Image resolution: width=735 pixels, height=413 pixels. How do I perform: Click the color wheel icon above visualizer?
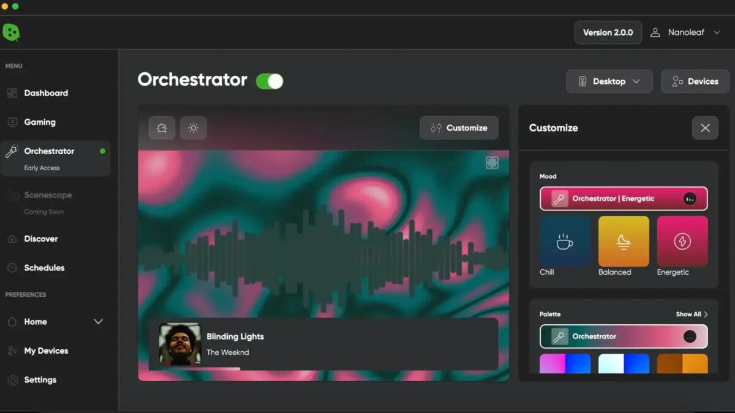coord(162,128)
